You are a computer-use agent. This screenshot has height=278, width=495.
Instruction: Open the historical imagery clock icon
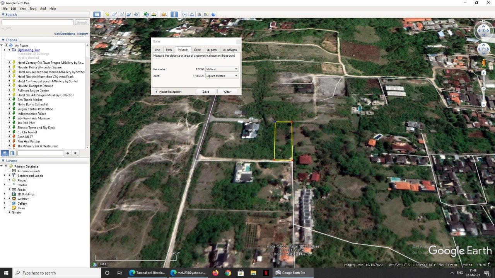[147, 15]
